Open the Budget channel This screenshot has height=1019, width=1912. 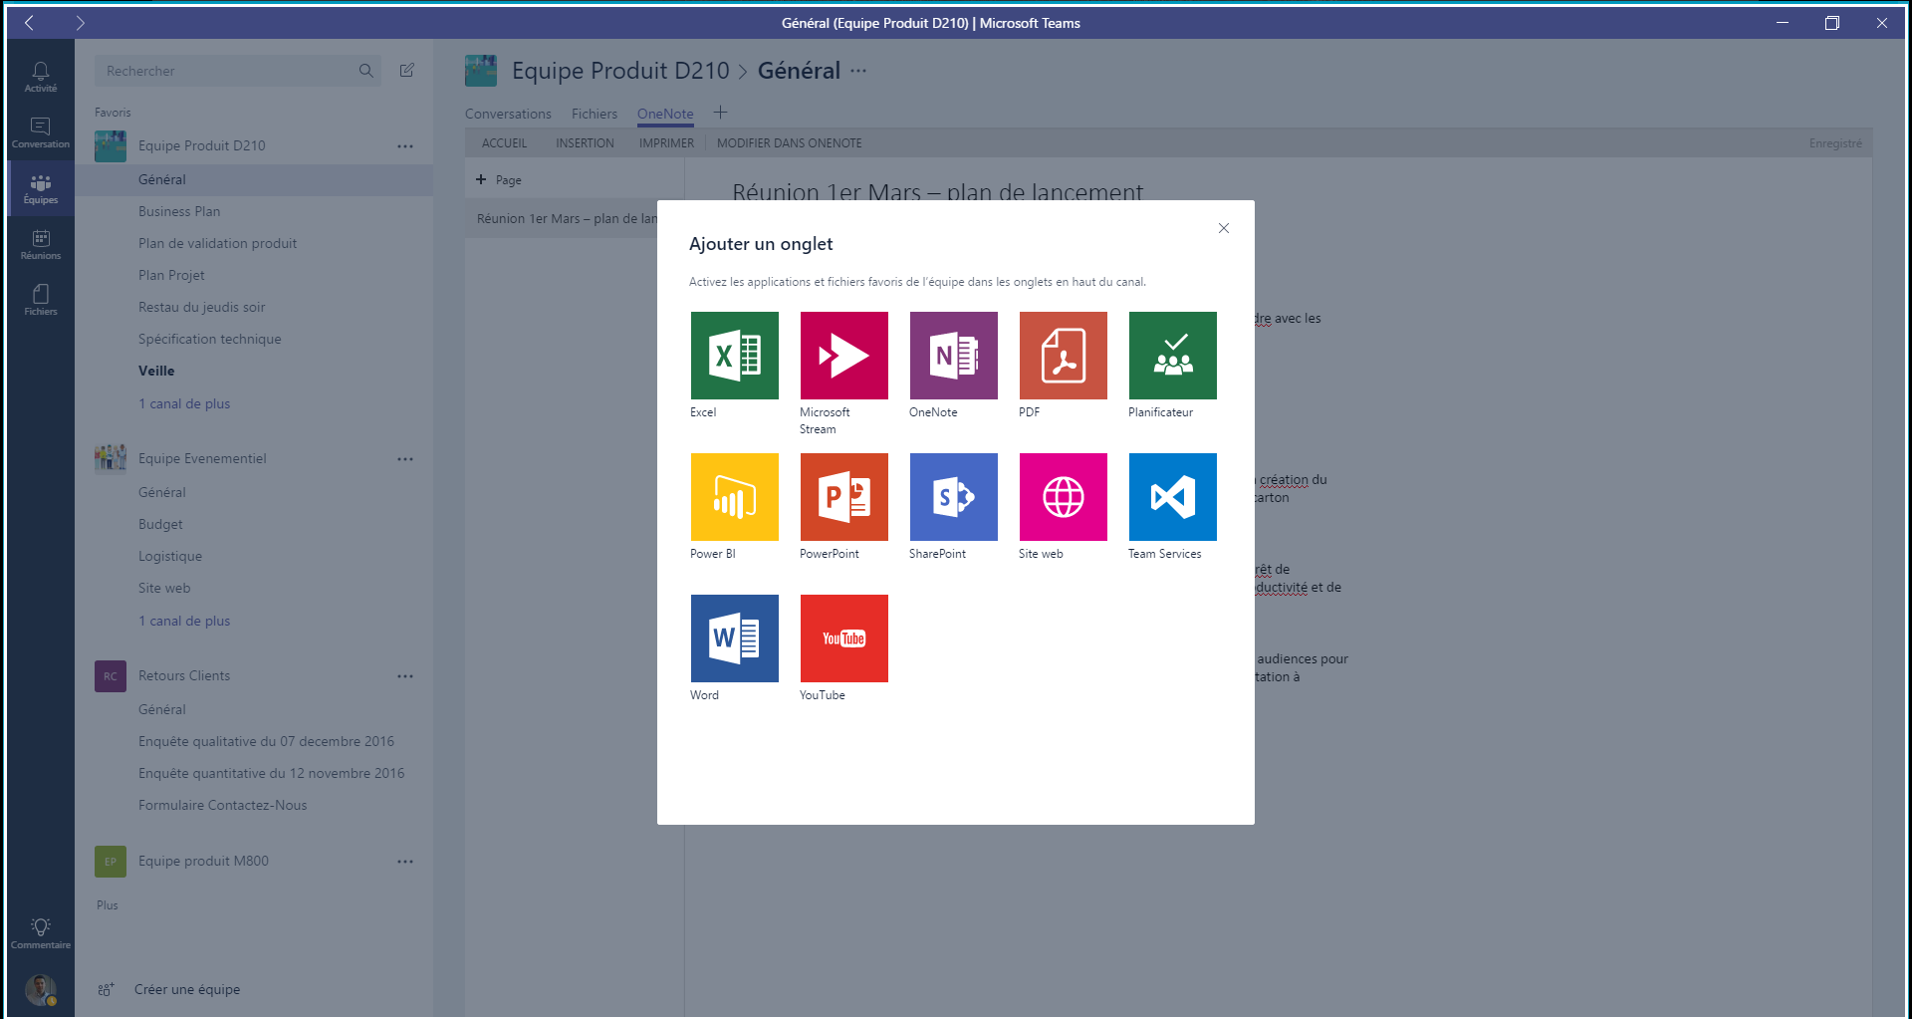160,524
